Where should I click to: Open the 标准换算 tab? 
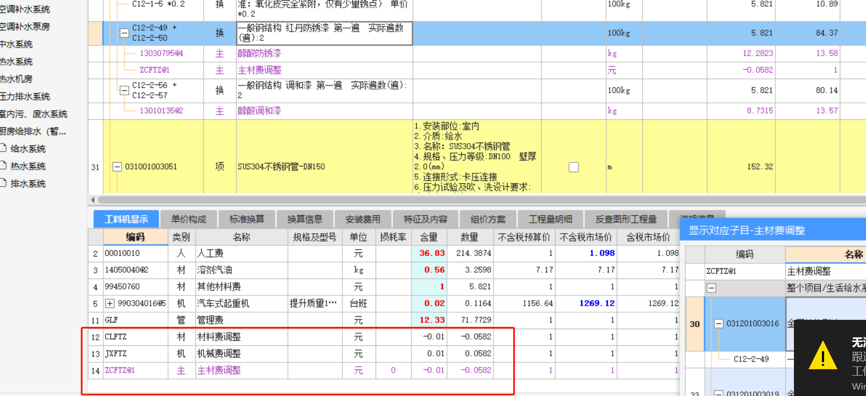click(x=247, y=219)
